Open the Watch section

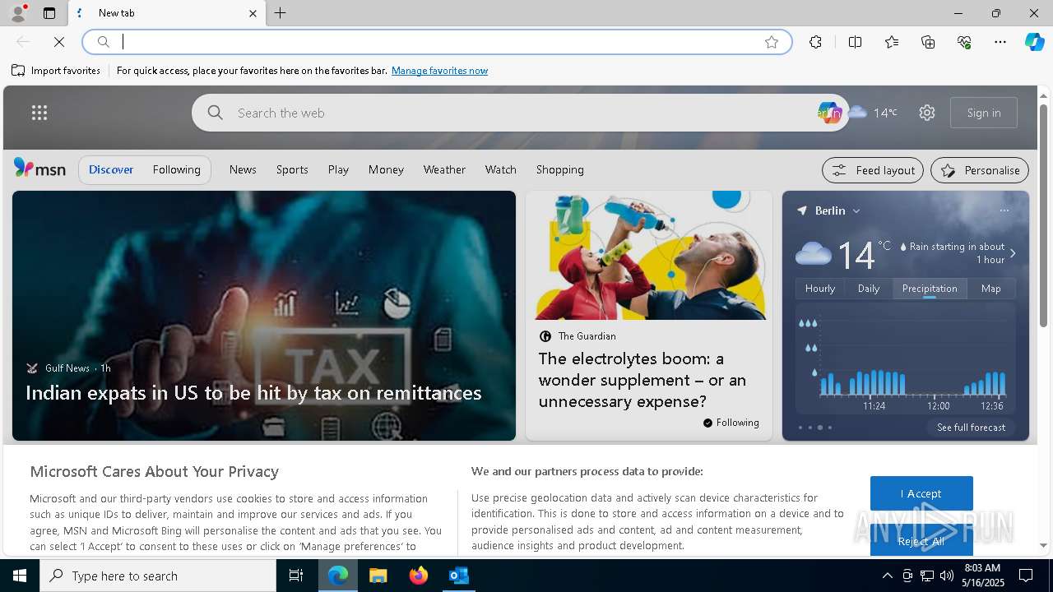[500, 169]
